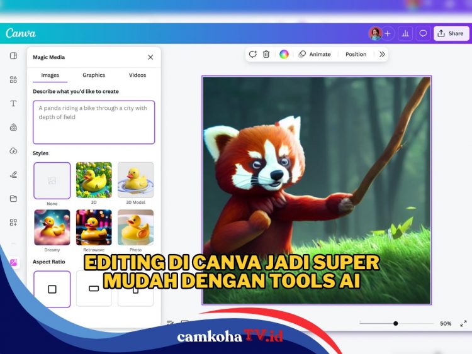Click the 50% zoom level
Screen dimensions: 472x354
446,324
